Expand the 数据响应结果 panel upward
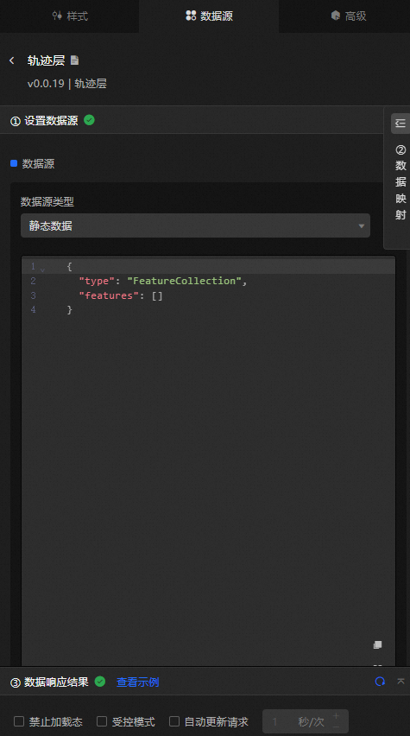 pyautogui.click(x=401, y=681)
